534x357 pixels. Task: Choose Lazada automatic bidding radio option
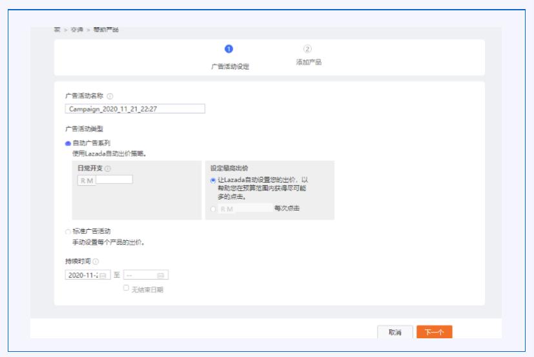(214, 180)
